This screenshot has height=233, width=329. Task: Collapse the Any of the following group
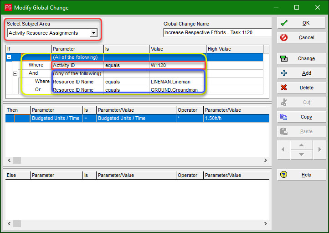click(x=15, y=73)
